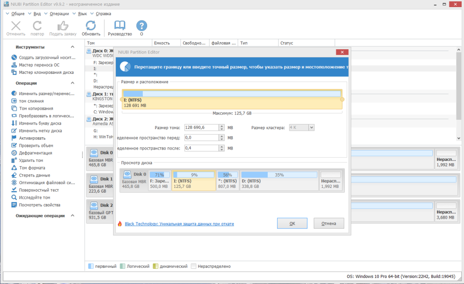464x284 pixels.
Task: Select Том копирования operation
Action: click(x=32, y=108)
